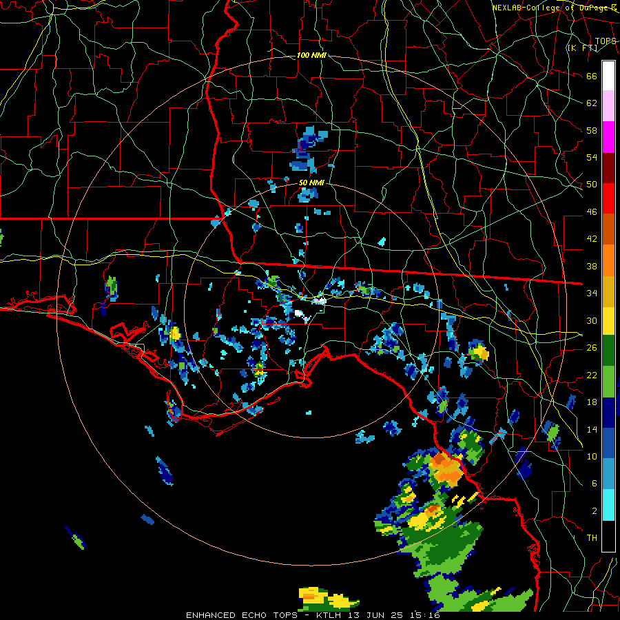Click the light green legend swatch
620x620 pixels.
pos(608,382)
